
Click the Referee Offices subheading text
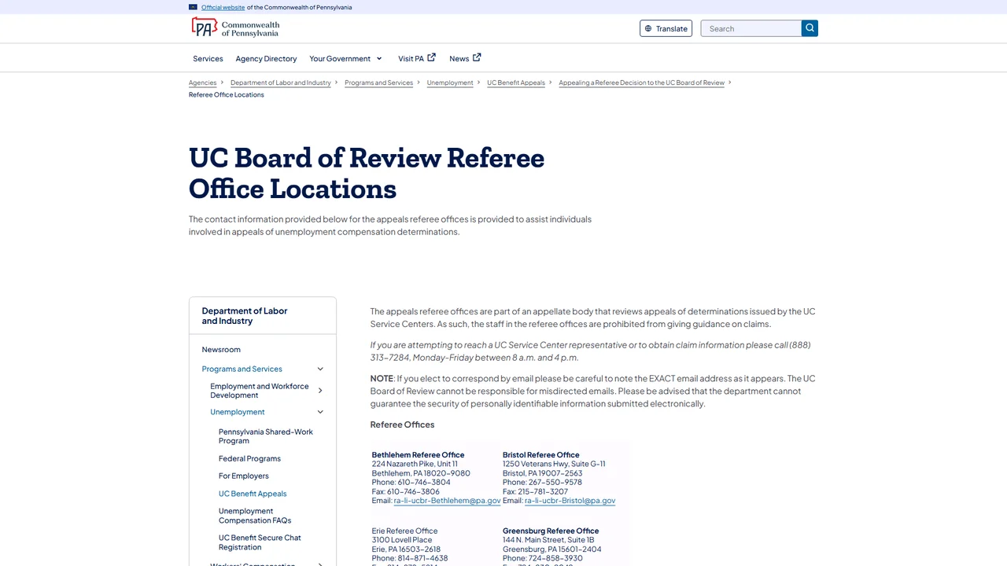(x=402, y=424)
